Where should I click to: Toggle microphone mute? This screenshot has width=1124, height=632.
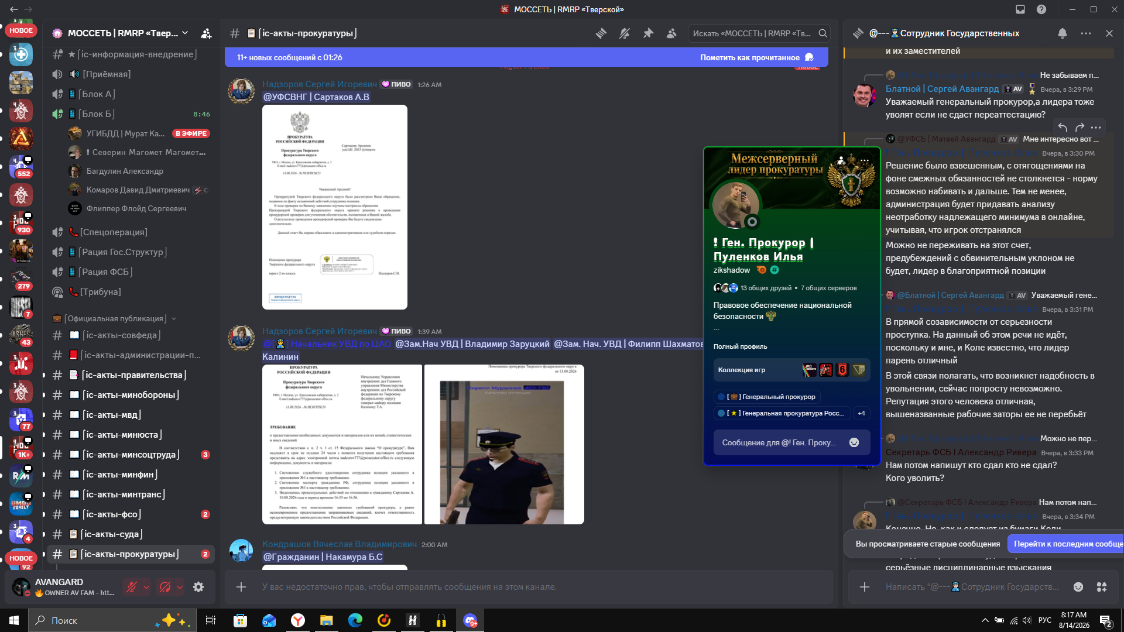pyautogui.click(x=132, y=587)
